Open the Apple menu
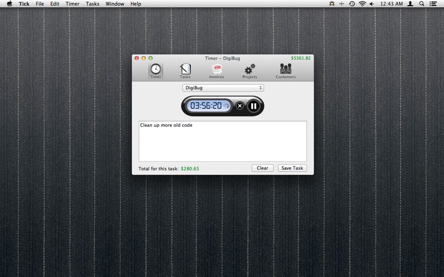This screenshot has height=277, width=444. point(9,4)
